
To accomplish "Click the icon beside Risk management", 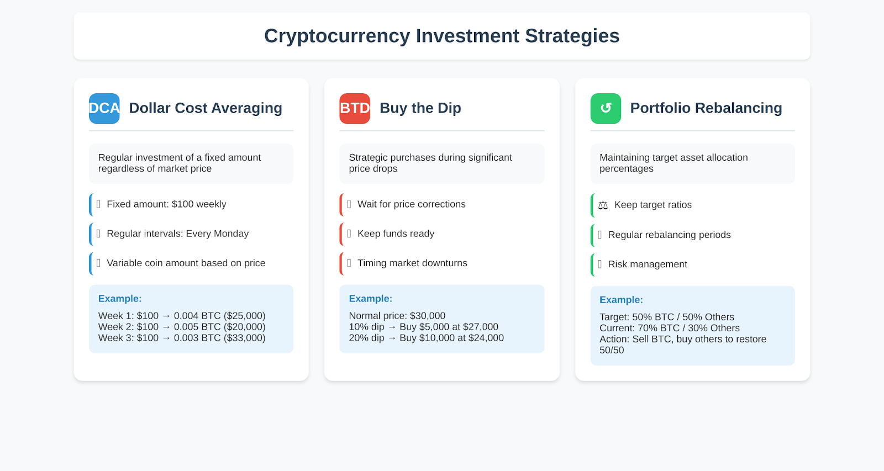I will tap(599, 264).
